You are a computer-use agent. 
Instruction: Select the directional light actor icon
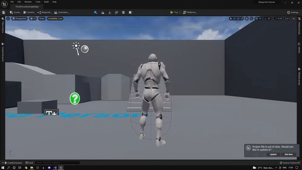tap(76, 48)
